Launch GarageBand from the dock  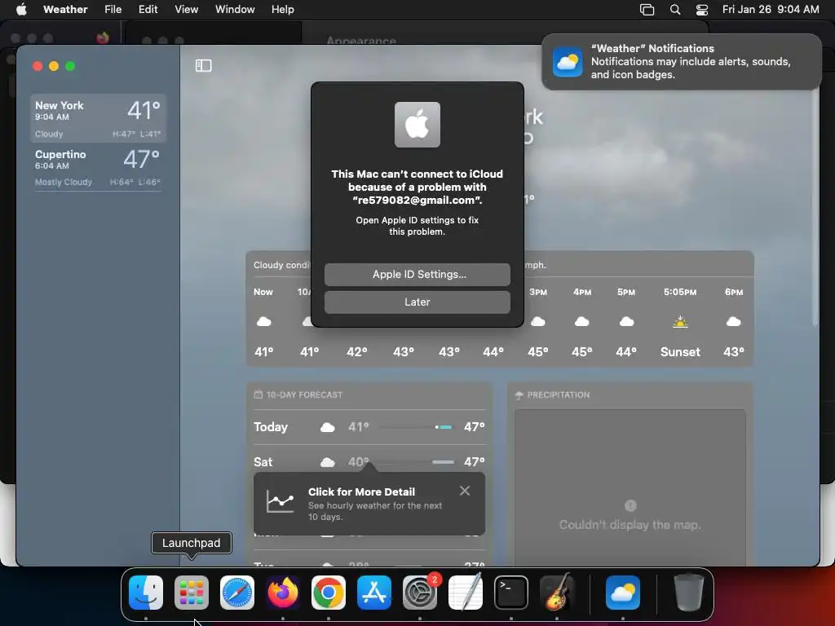point(556,593)
